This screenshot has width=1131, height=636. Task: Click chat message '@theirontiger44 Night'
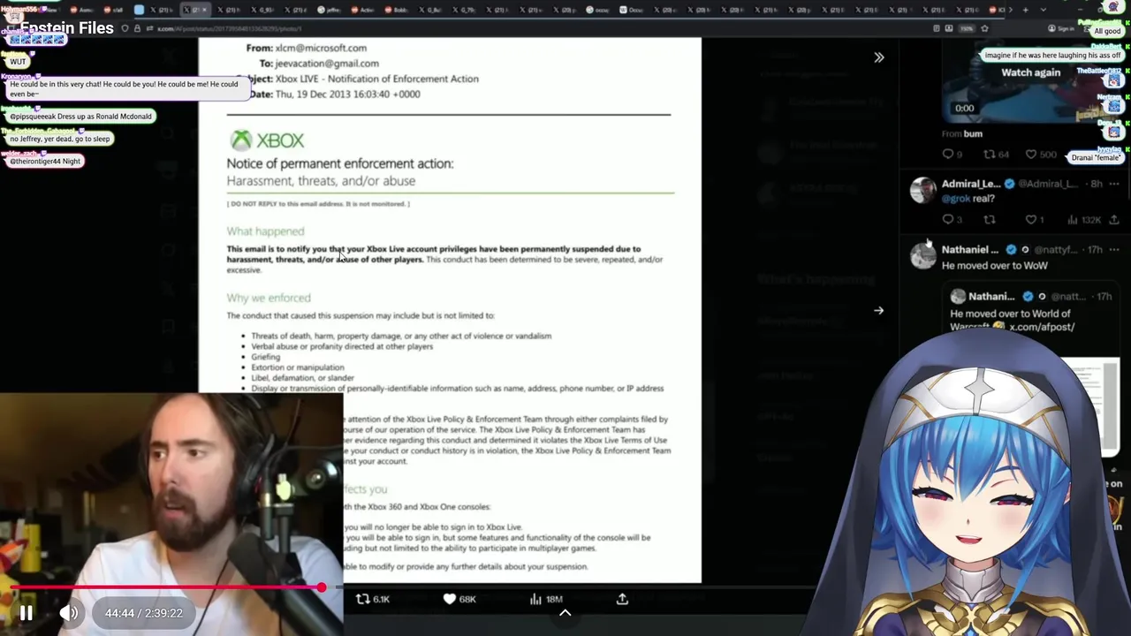tap(46, 162)
